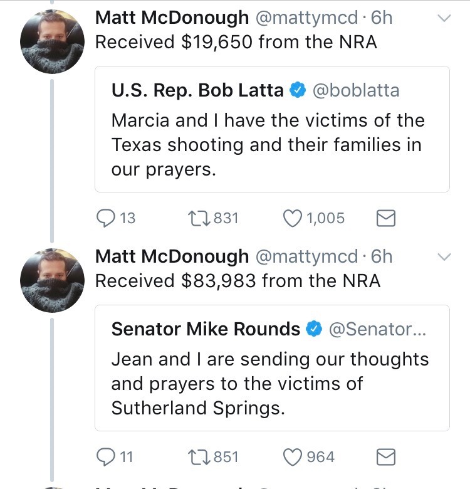470x489 pixels.
Task: View the quoted Sutherland Springs tweet
Action: point(269,384)
